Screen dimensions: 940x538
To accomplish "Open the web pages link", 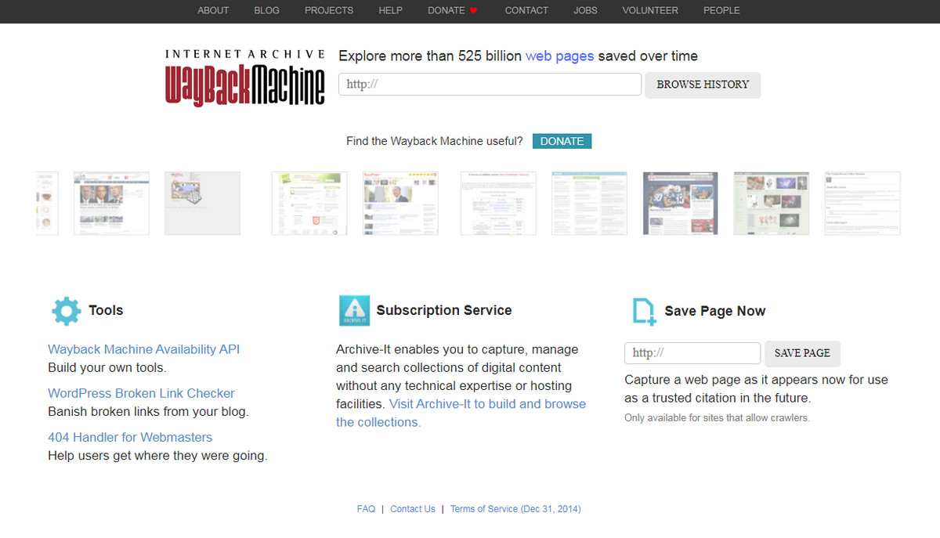I will (x=560, y=56).
